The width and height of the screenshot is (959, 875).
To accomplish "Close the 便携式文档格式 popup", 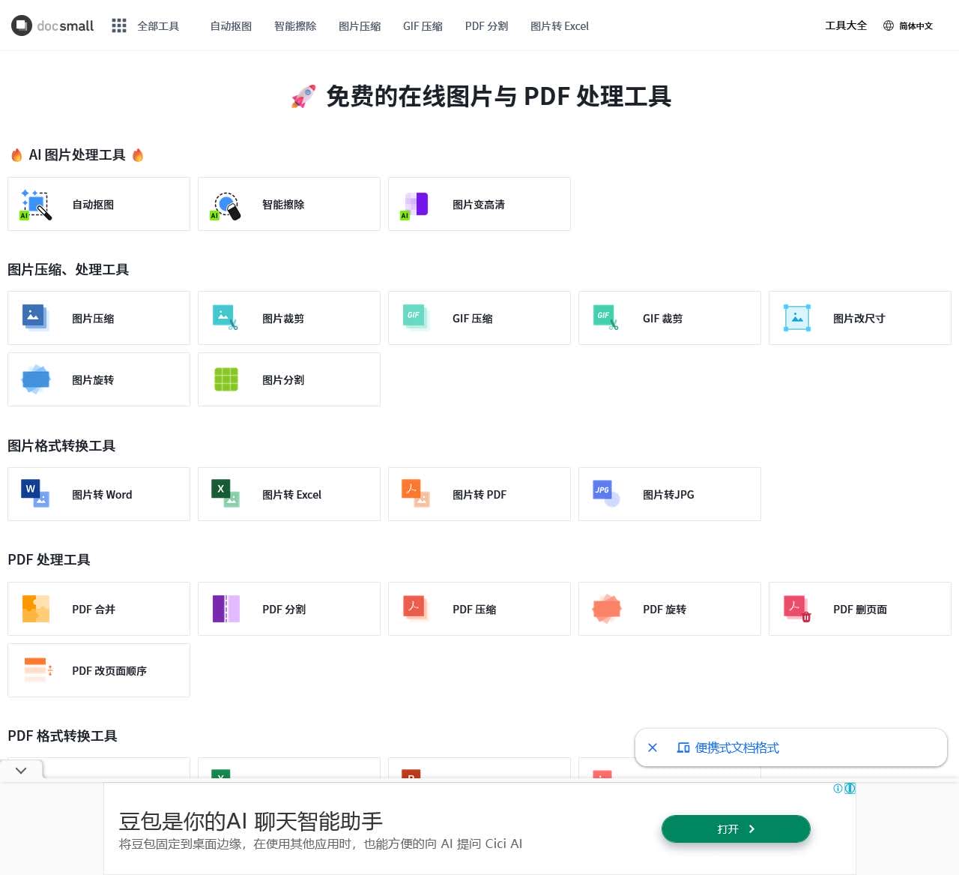I will coord(653,748).
